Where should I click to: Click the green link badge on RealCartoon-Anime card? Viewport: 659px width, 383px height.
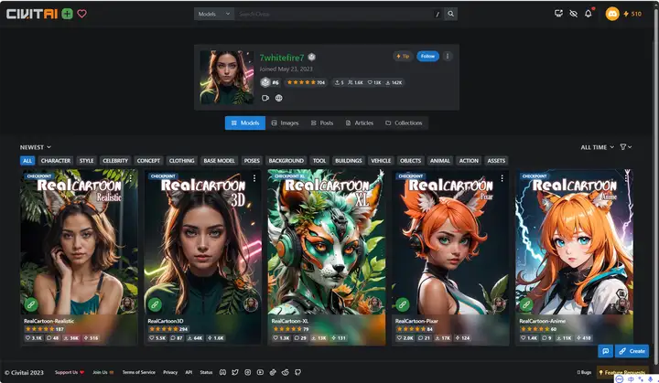point(526,304)
